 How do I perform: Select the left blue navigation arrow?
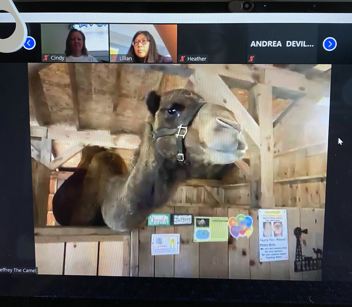pyautogui.click(x=28, y=43)
